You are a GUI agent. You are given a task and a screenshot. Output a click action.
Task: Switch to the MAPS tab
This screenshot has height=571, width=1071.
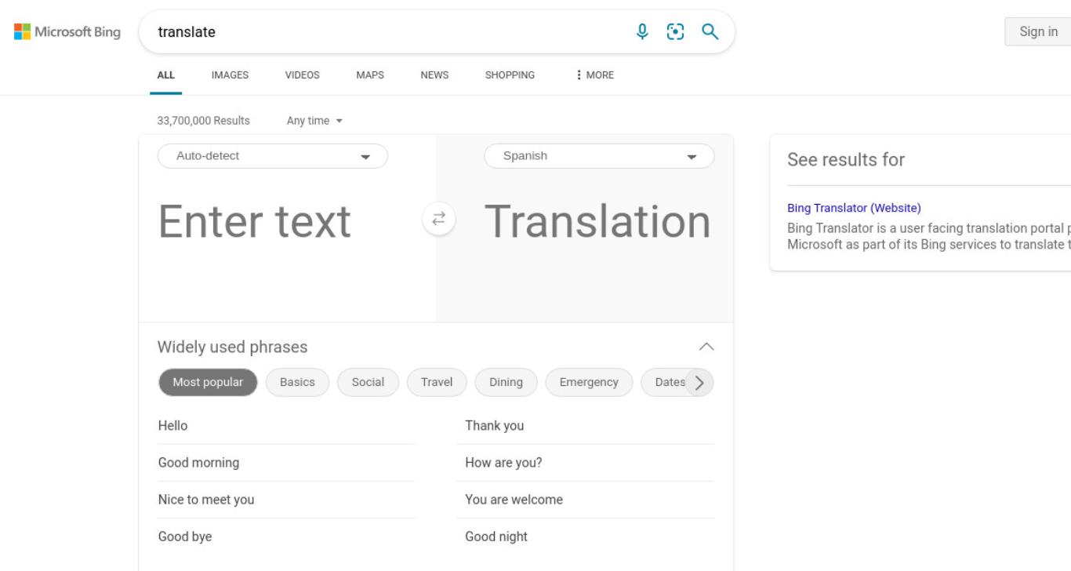[x=370, y=75]
